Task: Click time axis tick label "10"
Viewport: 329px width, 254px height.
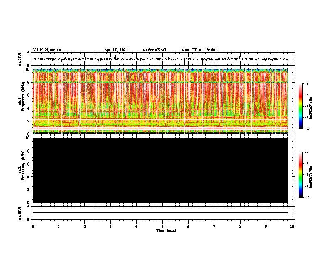Action: tap(292, 227)
